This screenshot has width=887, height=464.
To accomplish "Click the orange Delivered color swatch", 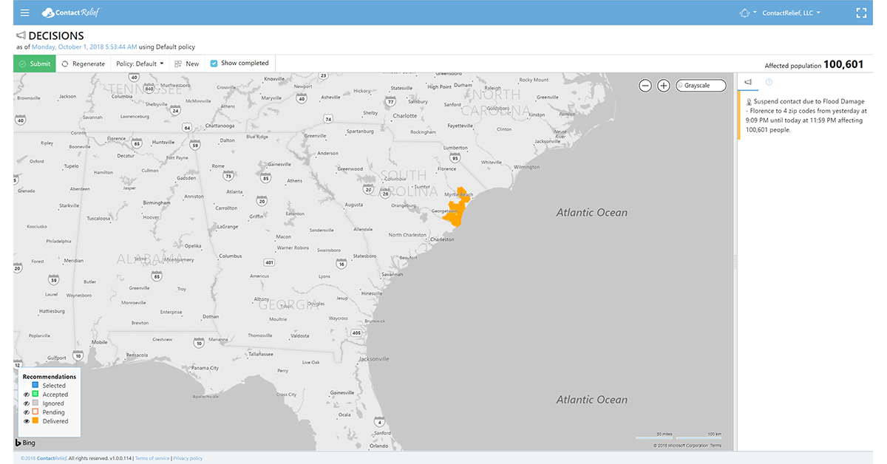I will (35, 421).
